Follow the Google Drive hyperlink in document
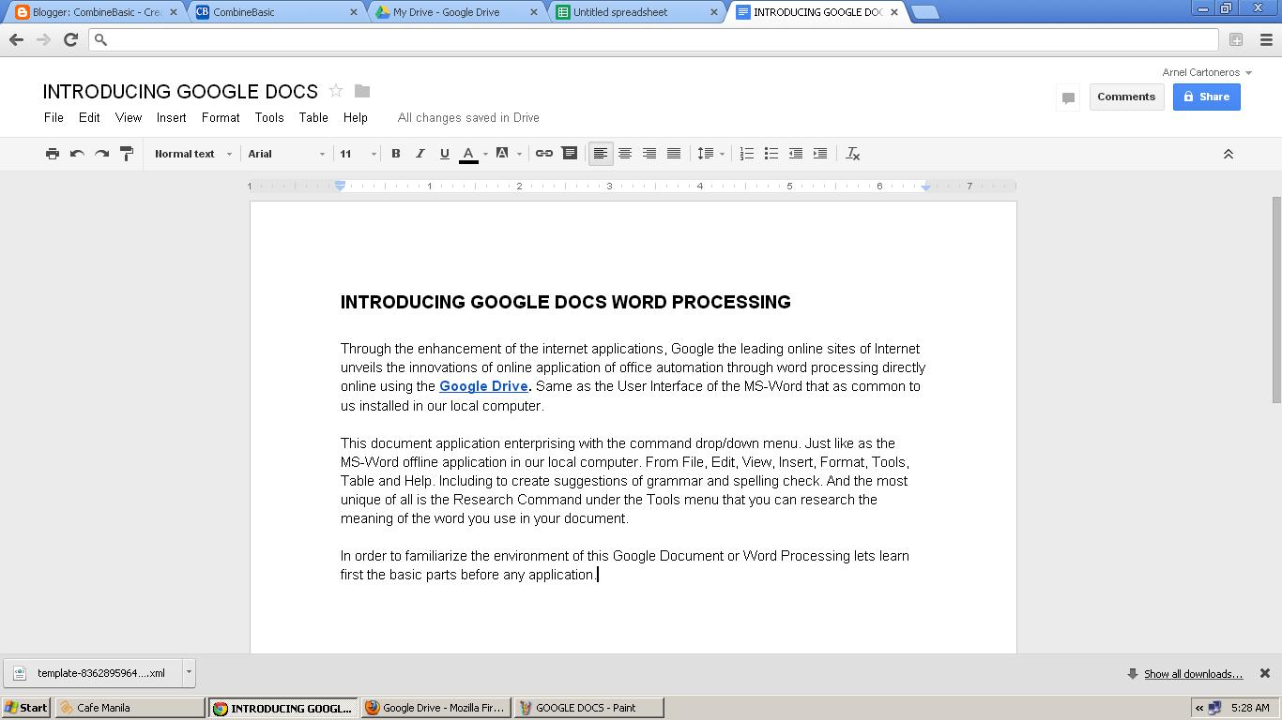1282x720 pixels. tap(483, 386)
